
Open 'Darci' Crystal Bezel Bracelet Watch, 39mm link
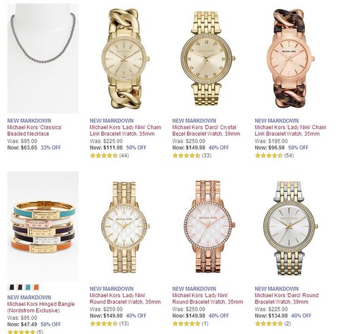pyautogui.click(x=206, y=130)
